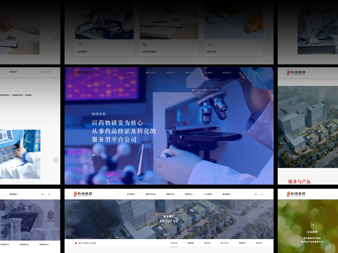Open 联系我们 menu on the About Us page
Viewport: 338px width, 253px height.
[227, 194]
